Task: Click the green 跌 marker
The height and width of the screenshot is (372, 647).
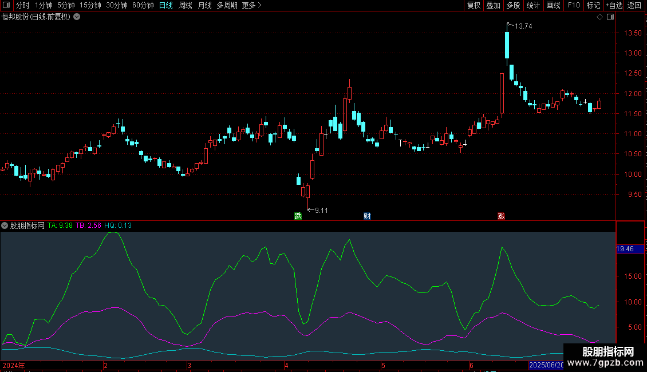Action: pos(298,216)
